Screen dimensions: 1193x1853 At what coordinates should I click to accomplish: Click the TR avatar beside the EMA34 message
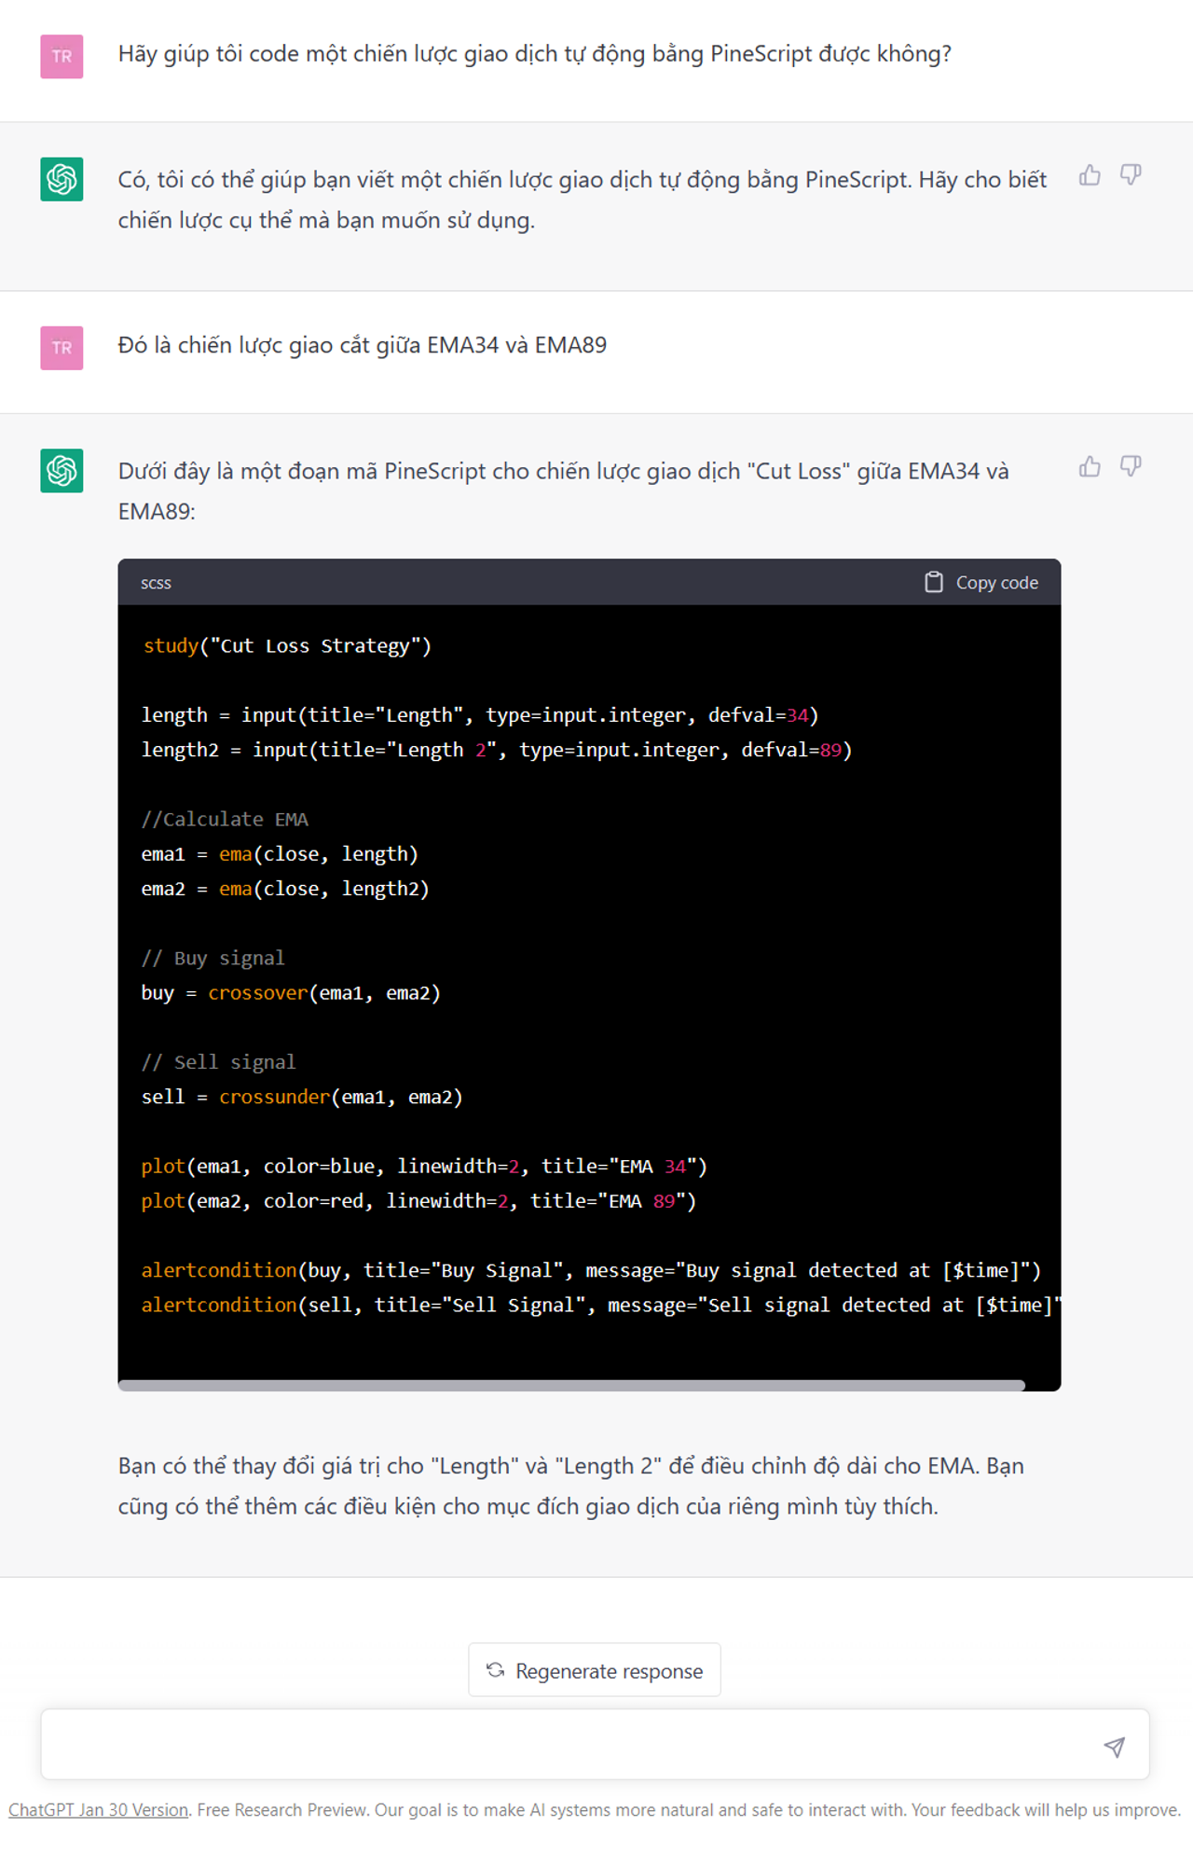coord(62,348)
